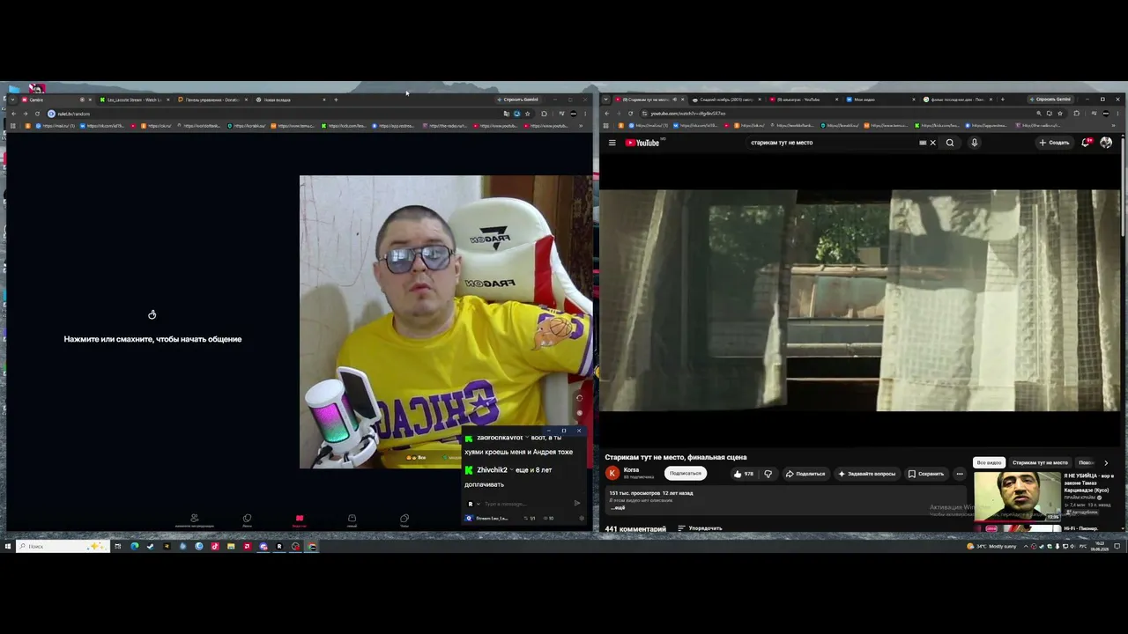
Task: Open the Я НЕ УБИЙЦА suggested video thumbnail
Action: [1017, 497]
